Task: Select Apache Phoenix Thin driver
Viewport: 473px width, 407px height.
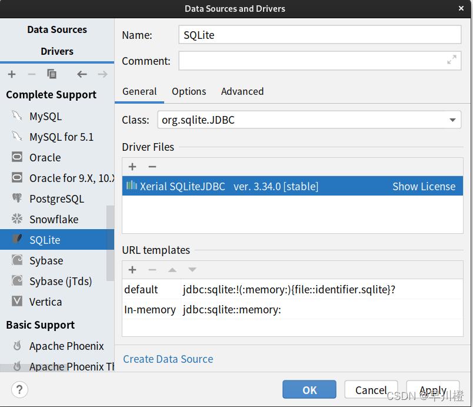Action: tap(57, 366)
